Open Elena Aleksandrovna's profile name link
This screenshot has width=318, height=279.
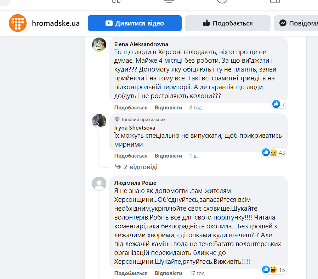tap(141, 44)
